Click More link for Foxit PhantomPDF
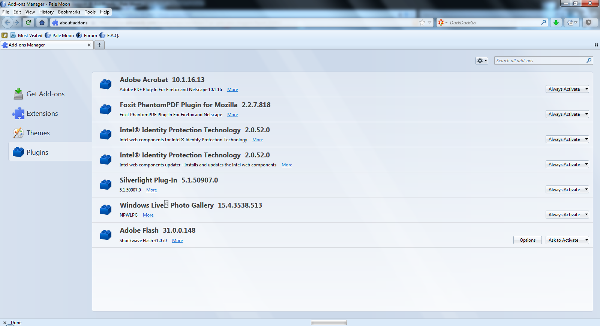The height and width of the screenshot is (326, 600). point(232,115)
